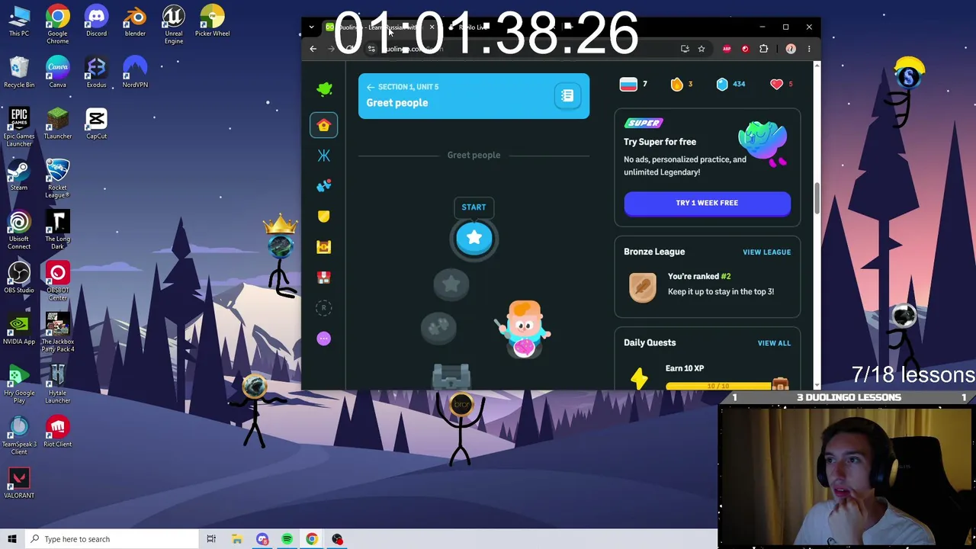
Task: Open the Canva desktop shortcut
Action: tap(57, 72)
